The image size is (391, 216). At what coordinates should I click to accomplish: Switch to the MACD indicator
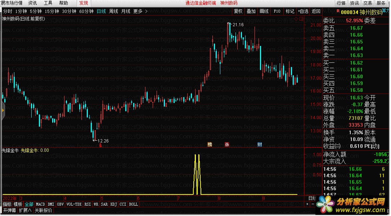pos(40,204)
